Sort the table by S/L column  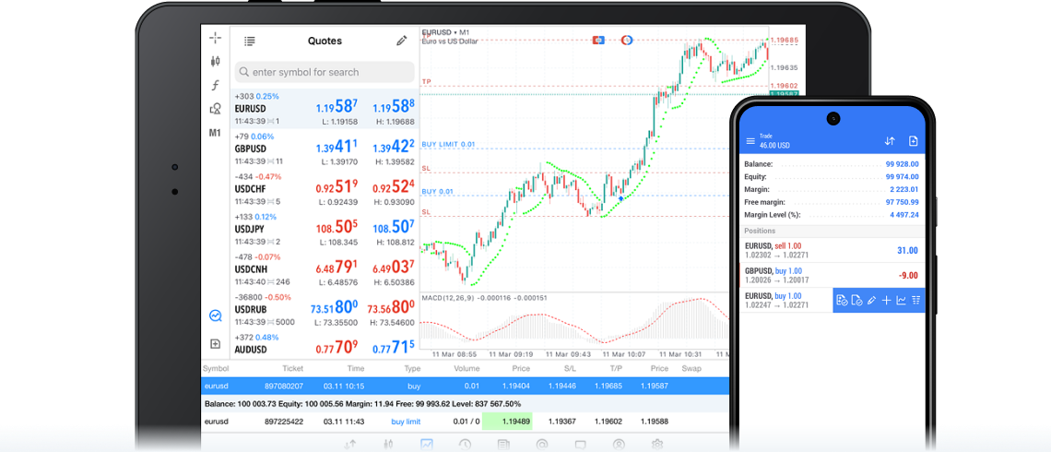coord(571,368)
